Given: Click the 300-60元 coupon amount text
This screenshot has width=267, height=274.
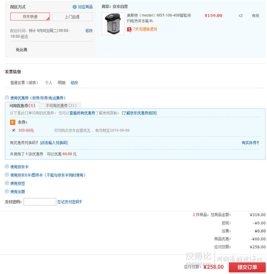Looking at the screenshot, I should pos(26,130).
